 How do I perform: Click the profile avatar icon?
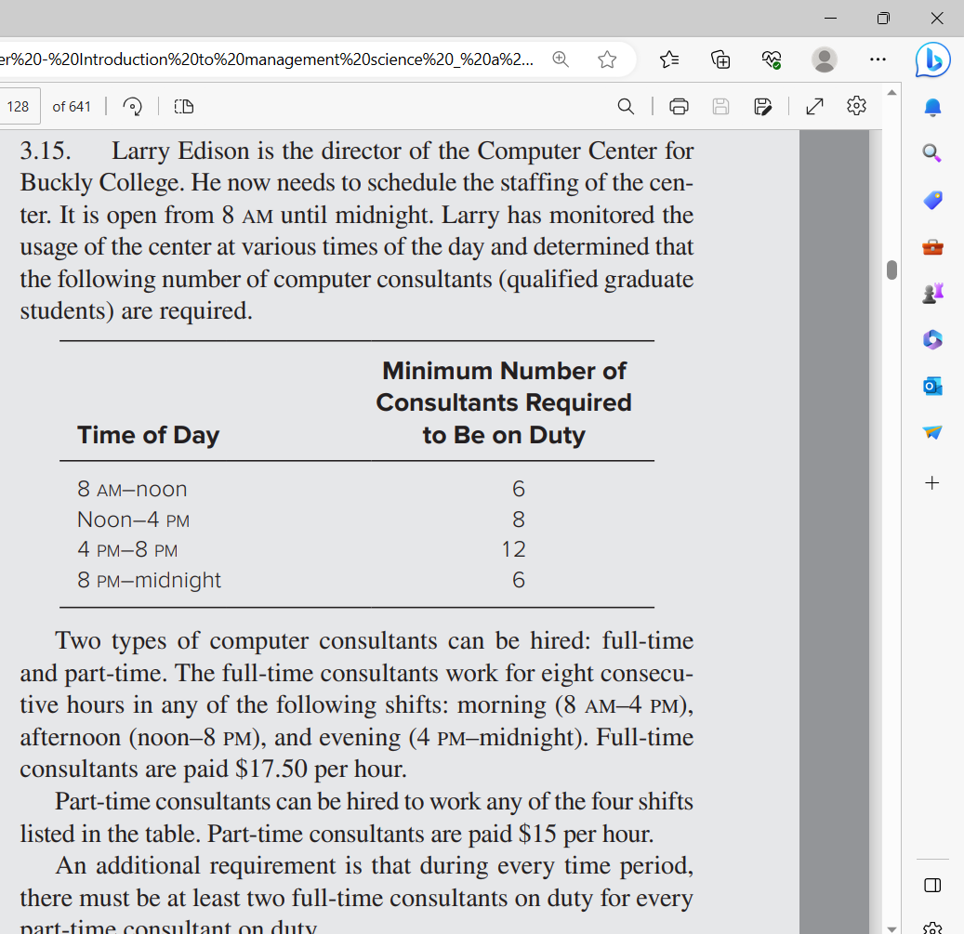point(824,59)
